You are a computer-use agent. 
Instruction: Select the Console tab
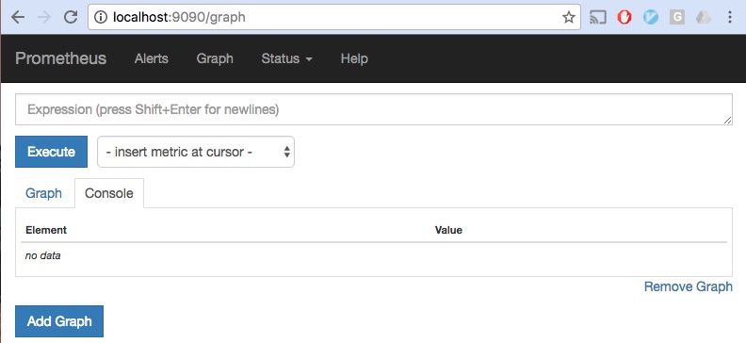coord(109,193)
